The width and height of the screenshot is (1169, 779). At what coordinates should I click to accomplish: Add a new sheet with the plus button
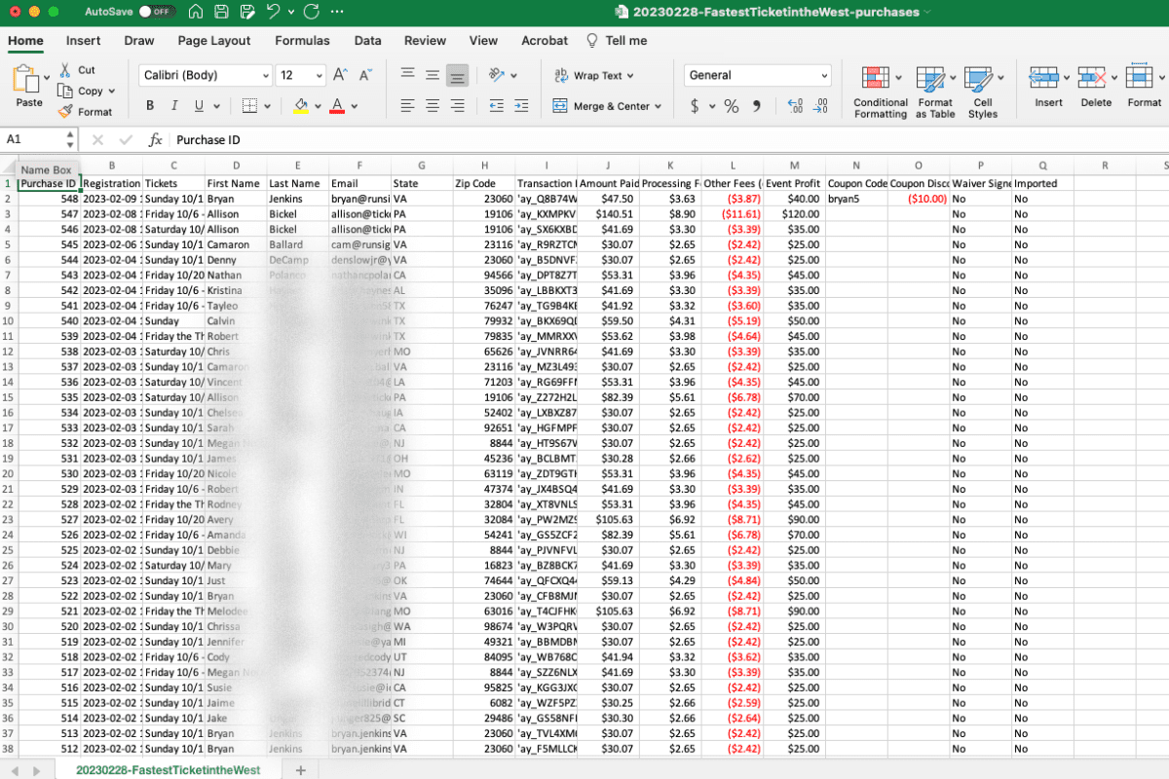[300, 769]
